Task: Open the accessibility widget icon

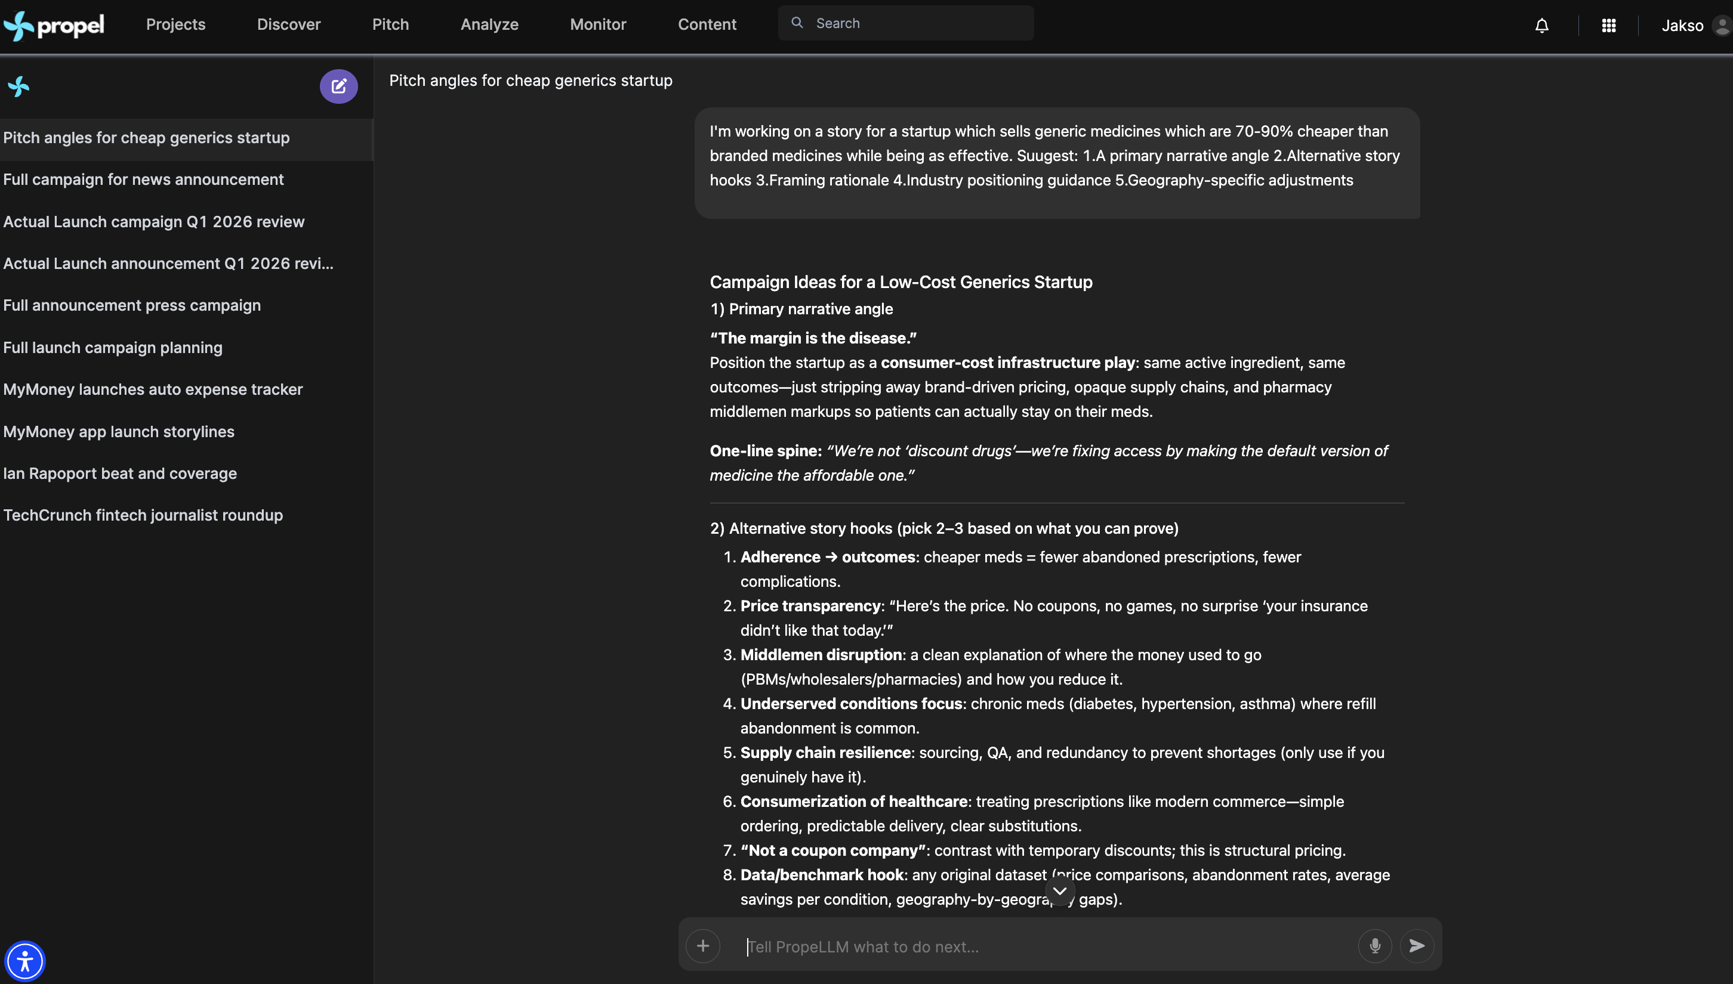Action: coord(25,960)
